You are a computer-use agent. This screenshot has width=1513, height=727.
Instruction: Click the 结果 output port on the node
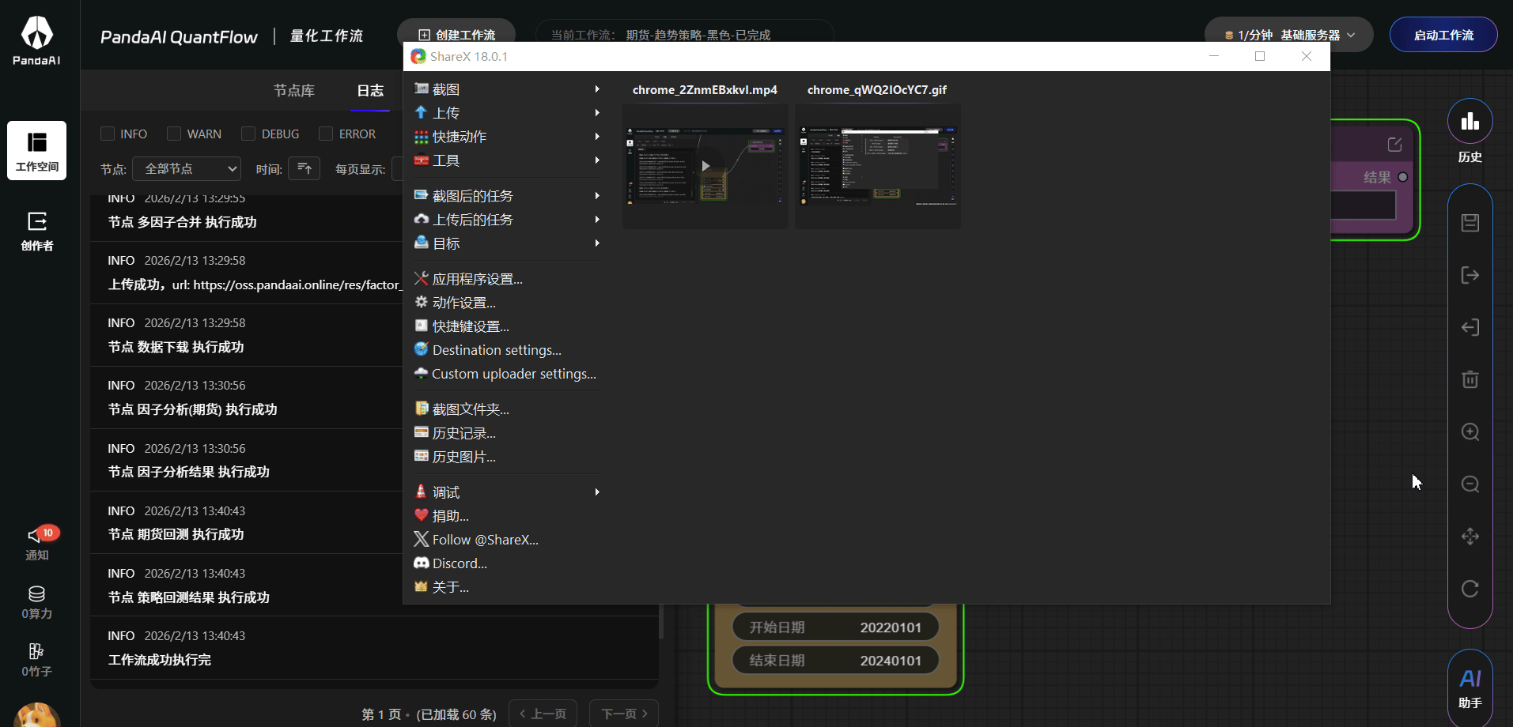[x=1403, y=177]
